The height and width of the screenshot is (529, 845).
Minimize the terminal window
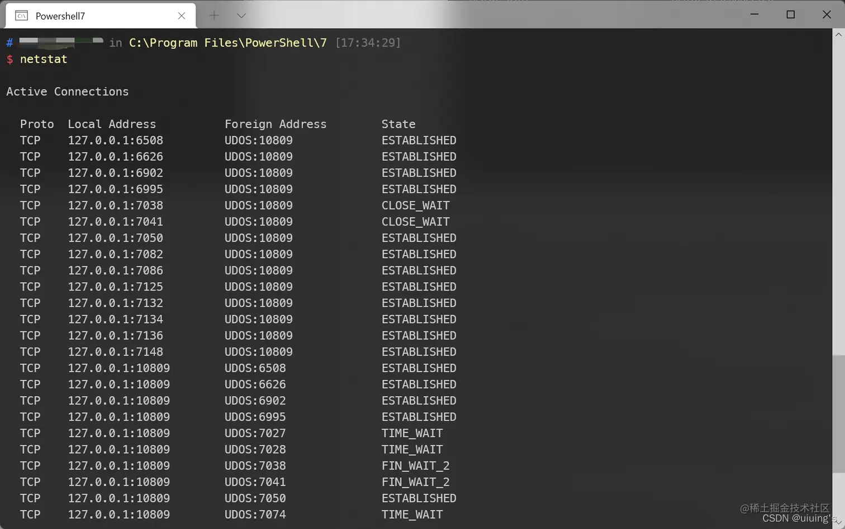pyautogui.click(x=754, y=14)
